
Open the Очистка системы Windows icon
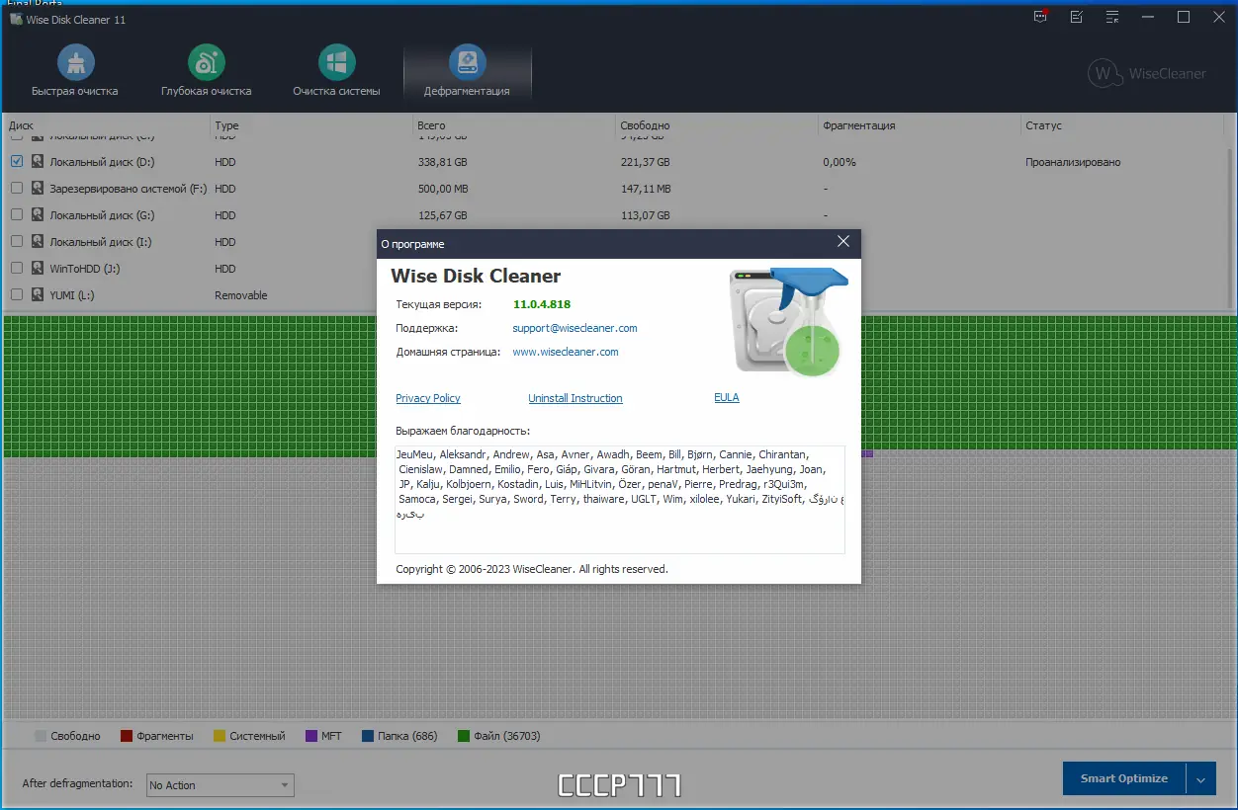[x=337, y=63]
